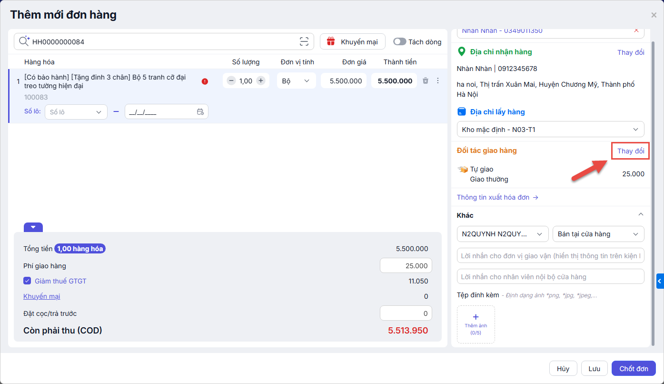Open Thông tin xuất hóa đơn link

(x=497, y=197)
